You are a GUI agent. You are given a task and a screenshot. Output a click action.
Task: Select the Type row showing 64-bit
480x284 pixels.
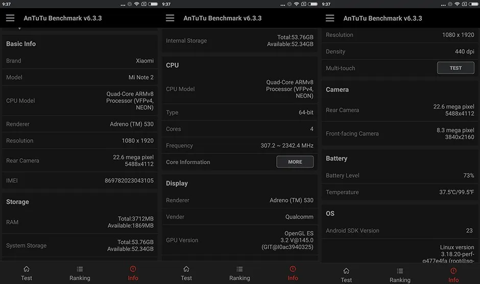point(239,113)
